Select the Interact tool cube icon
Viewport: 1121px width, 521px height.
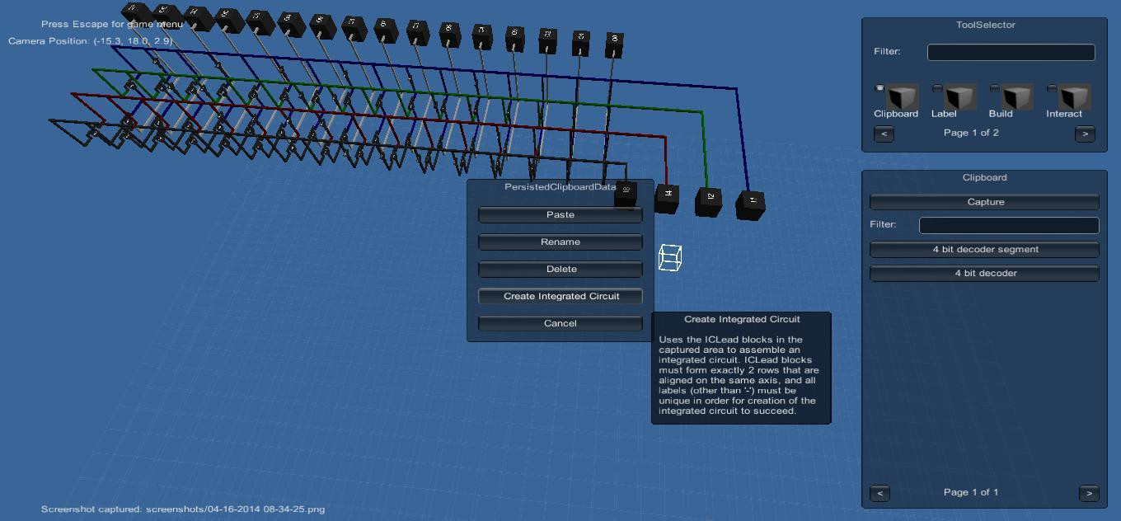[x=1074, y=96]
